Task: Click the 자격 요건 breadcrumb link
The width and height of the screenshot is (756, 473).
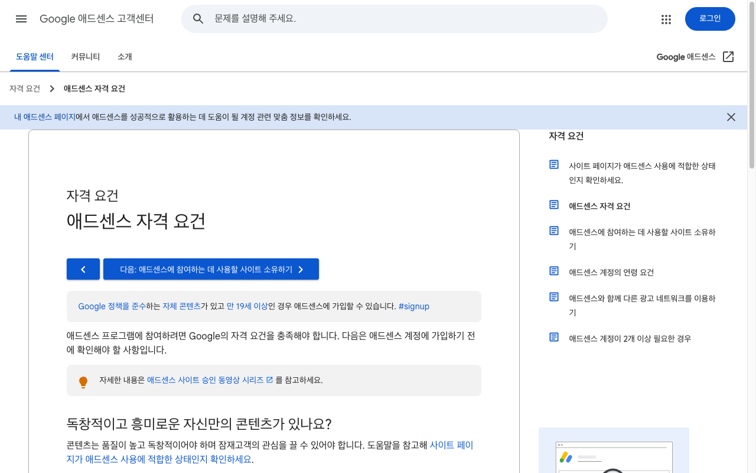Action: tap(25, 89)
